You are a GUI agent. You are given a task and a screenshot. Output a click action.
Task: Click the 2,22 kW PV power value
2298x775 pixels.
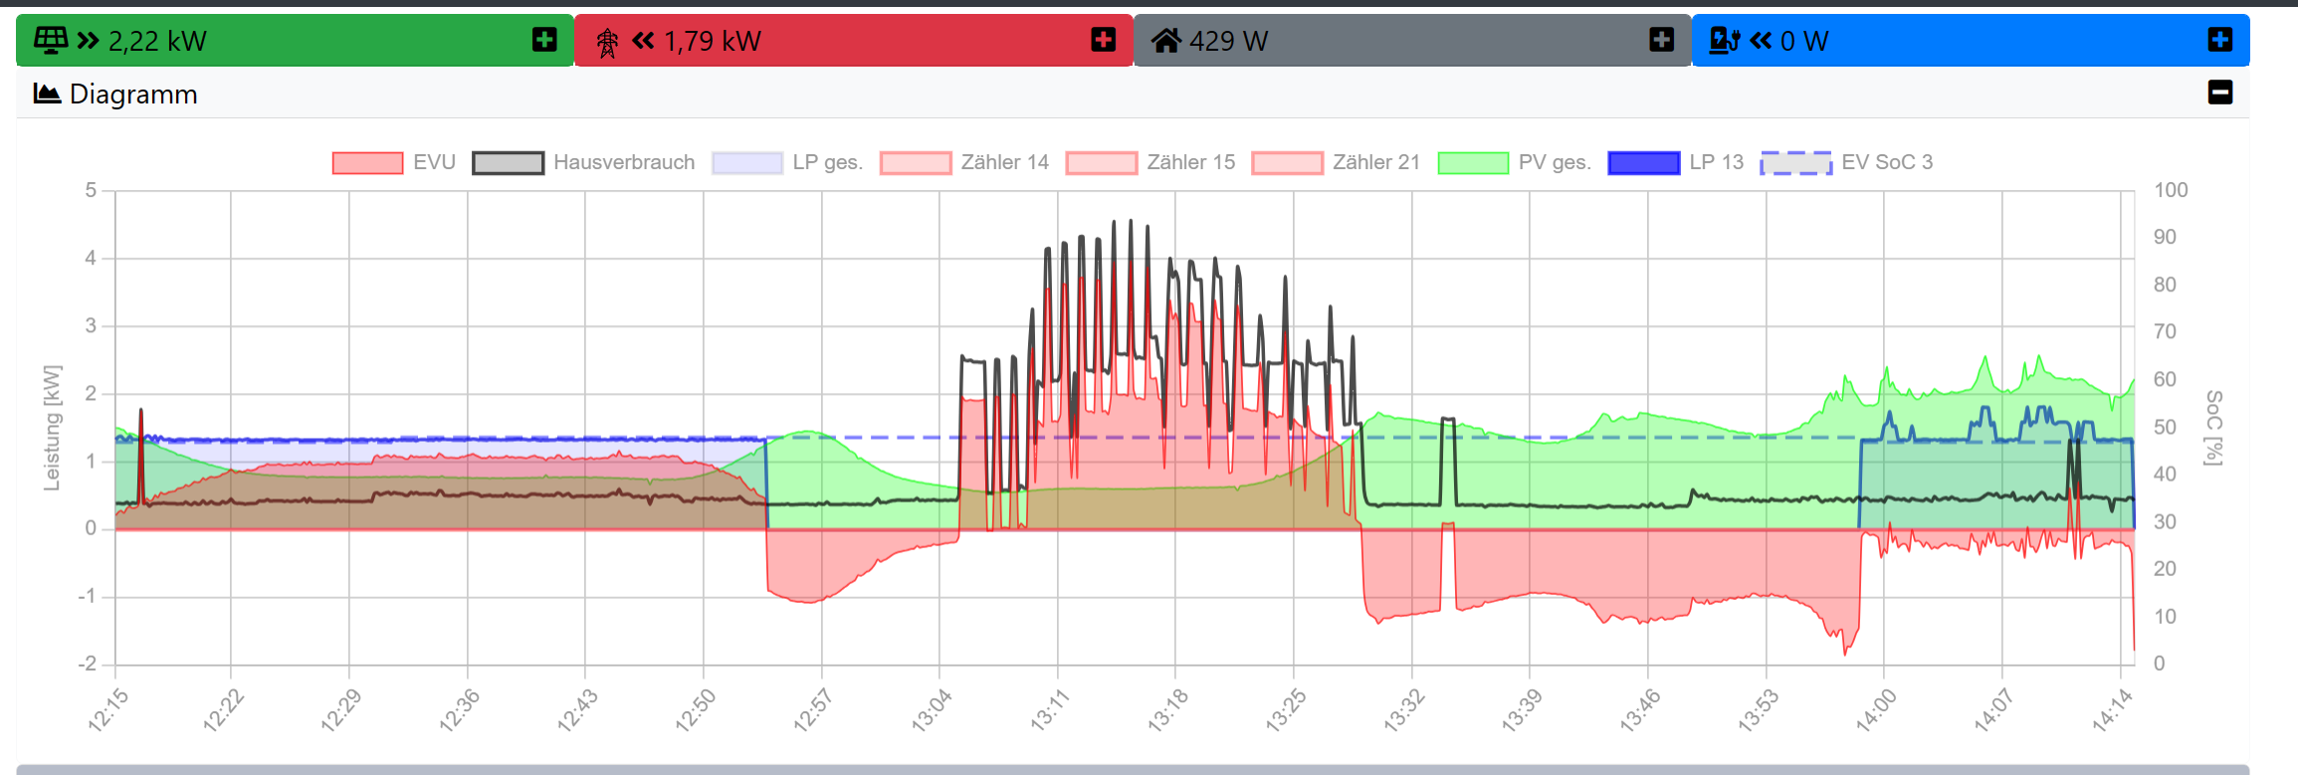click(157, 41)
